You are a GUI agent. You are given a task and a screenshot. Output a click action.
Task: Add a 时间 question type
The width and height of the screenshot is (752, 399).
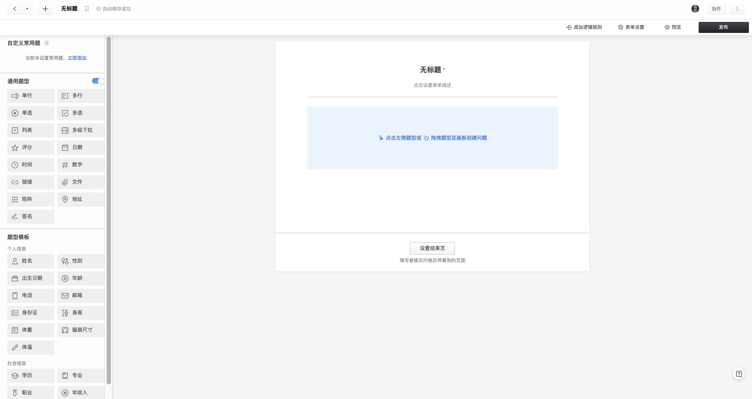point(31,165)
